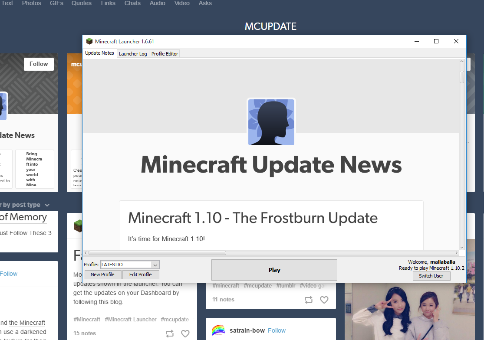The width and height of the screenshot is (484, 340).
Task: Maximize the Minecraft Launcher window
Action: (436, 41)
